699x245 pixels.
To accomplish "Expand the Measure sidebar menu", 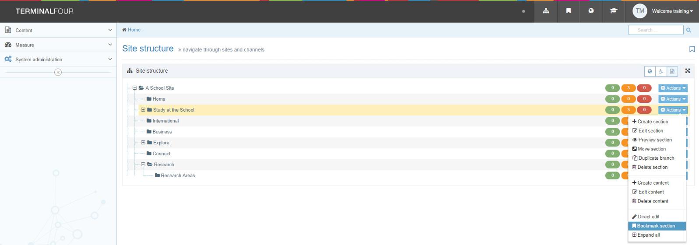I will point(110,45).
